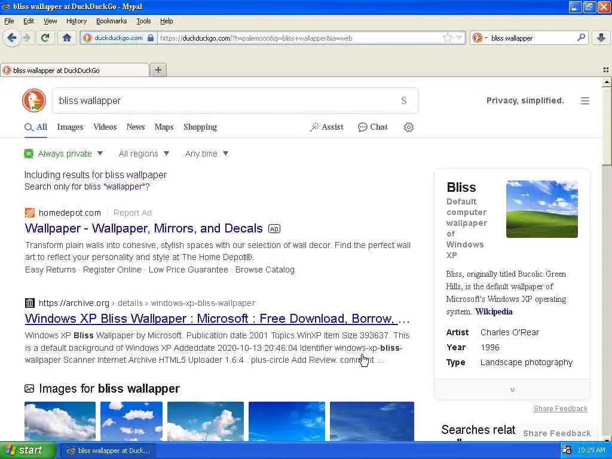Click the forward navigation arrow
Viewport: 612px width, 459px height.
click(26, 38)
